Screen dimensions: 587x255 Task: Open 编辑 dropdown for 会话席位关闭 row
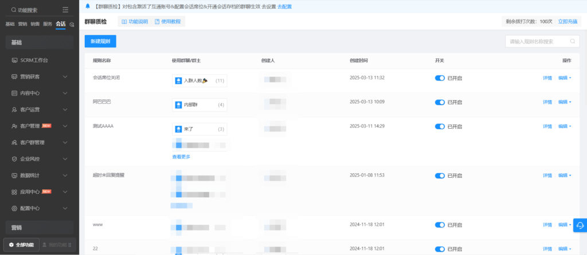[x=565, y=78]
